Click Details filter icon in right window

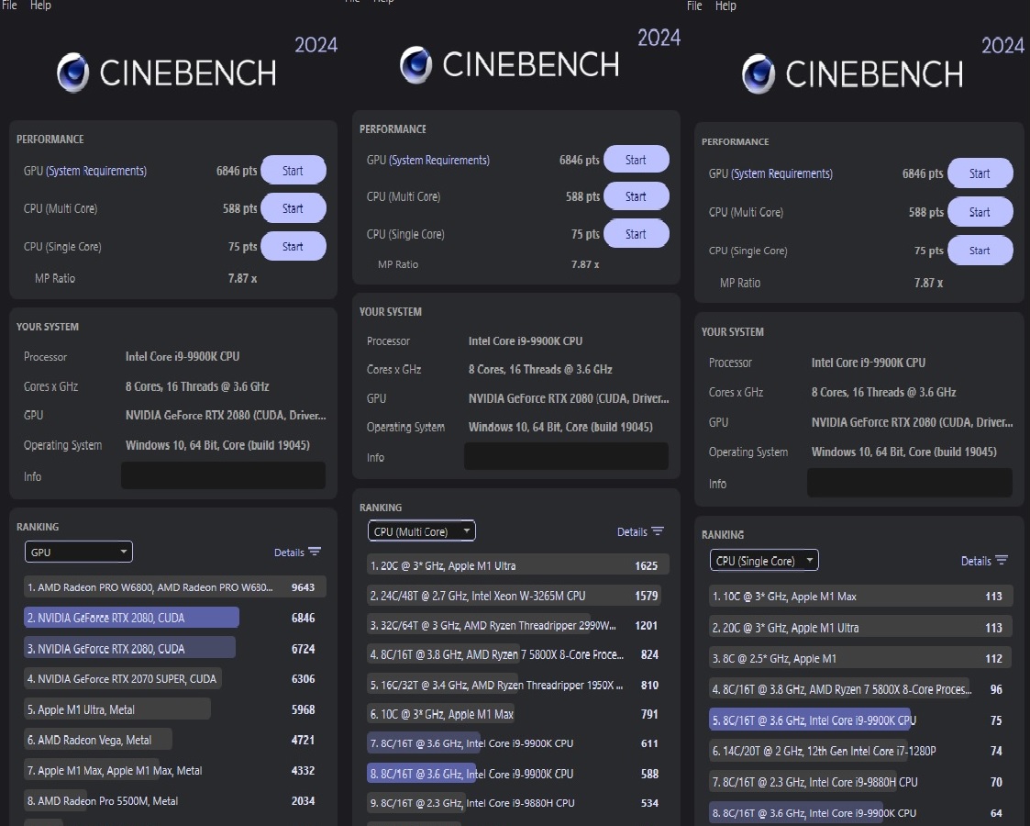(1002, 561)
